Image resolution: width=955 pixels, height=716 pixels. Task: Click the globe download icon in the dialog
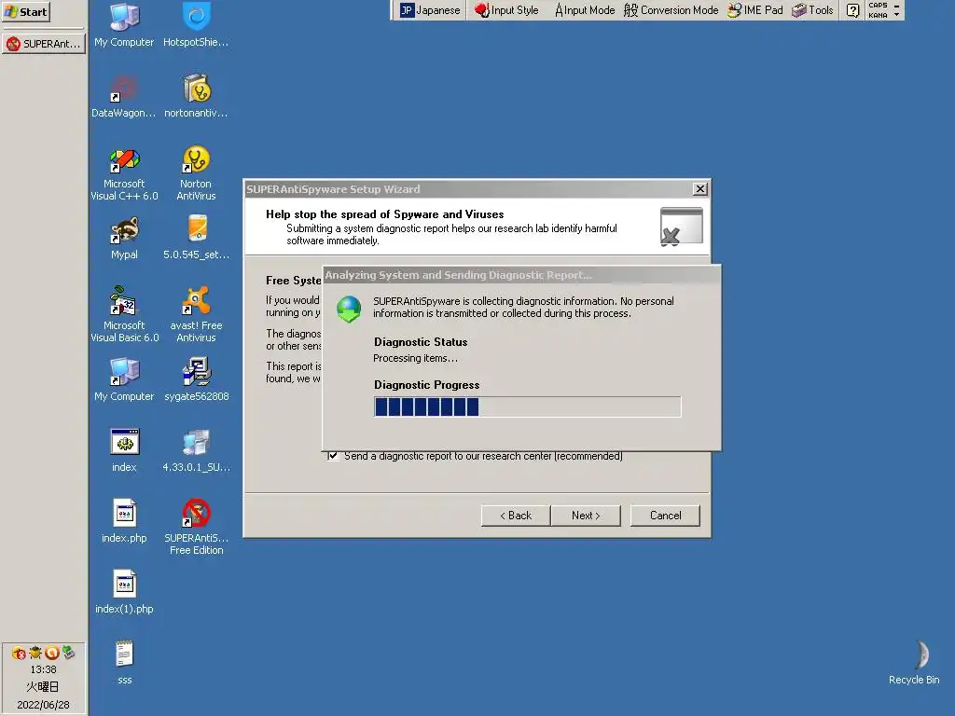[349, 309]
